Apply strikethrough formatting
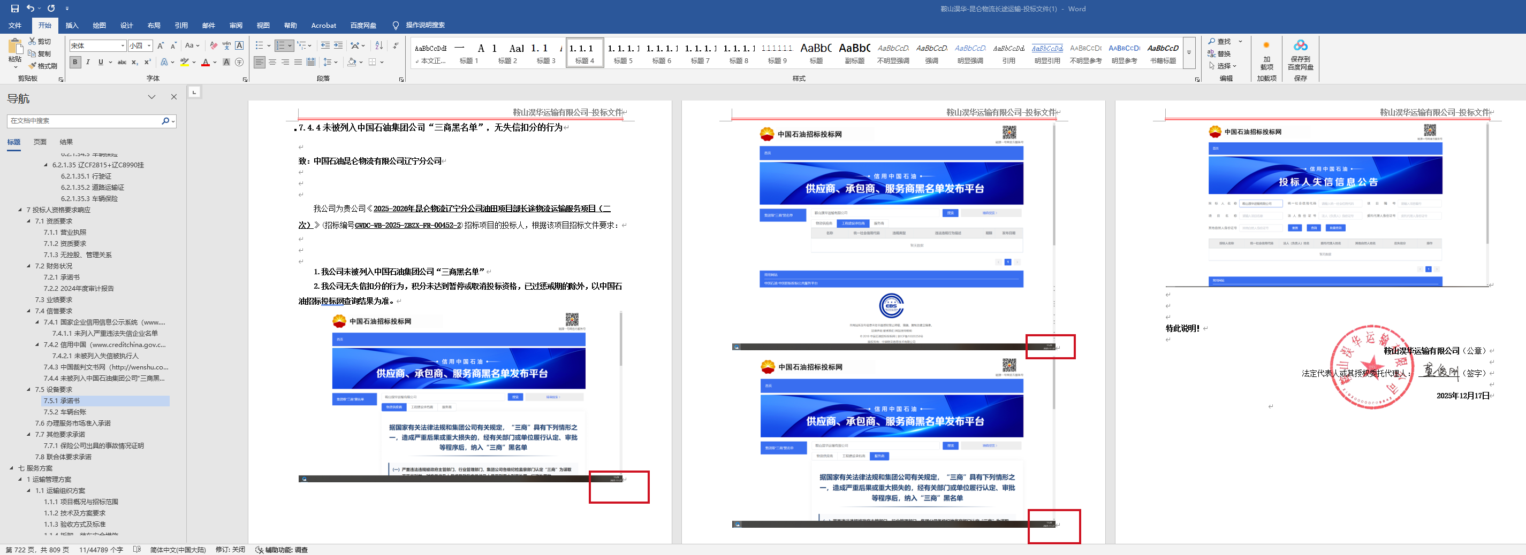This screenshot has width=1526, height=555. tap(122, 62)
